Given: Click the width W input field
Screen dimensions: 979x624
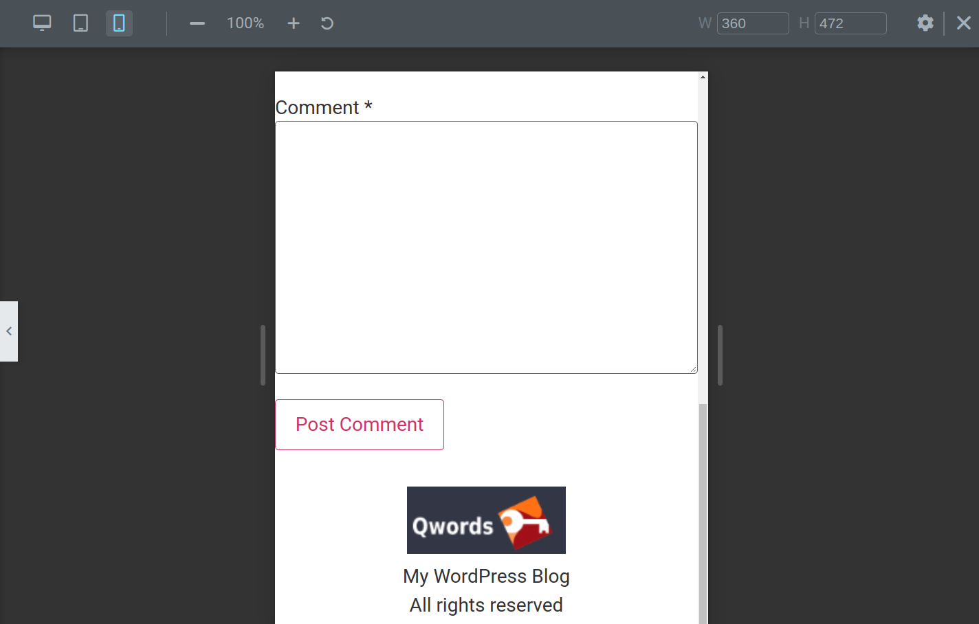Looking at the screenshot, I should (752, 23).
